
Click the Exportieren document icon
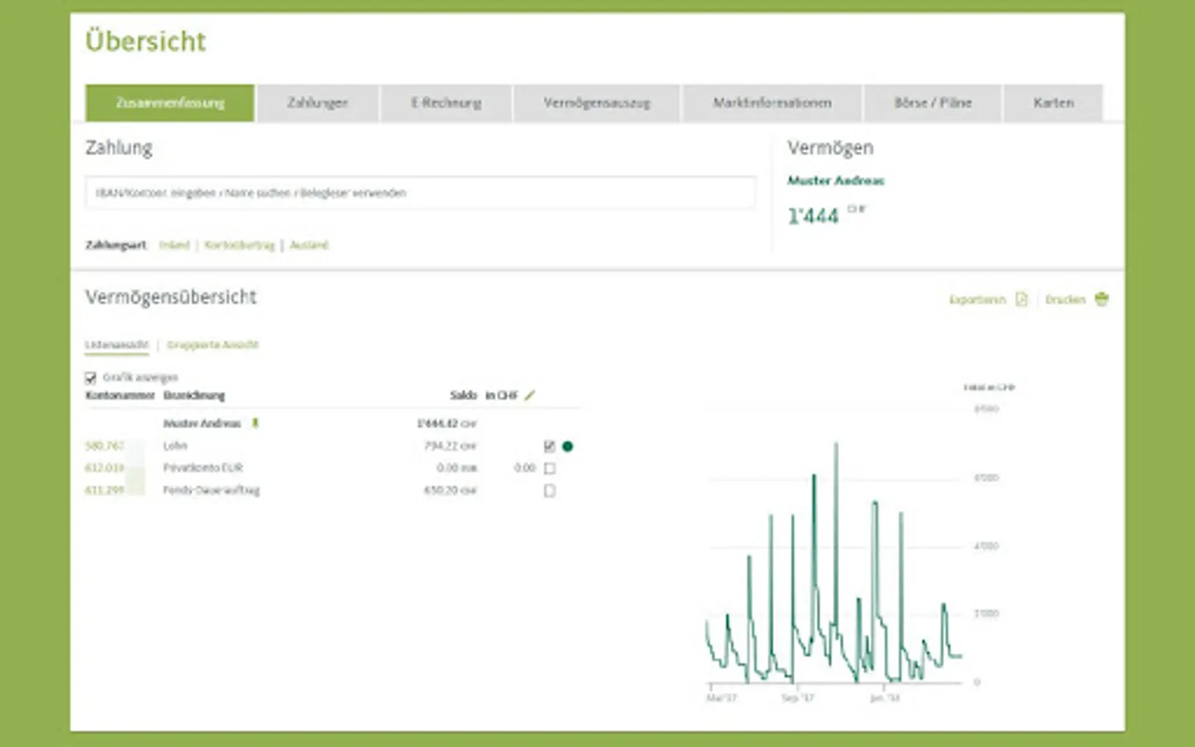tap(1022, 300)
